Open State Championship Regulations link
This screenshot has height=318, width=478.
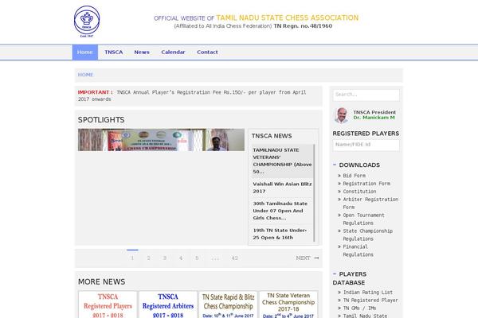click(x=367, y=235)
